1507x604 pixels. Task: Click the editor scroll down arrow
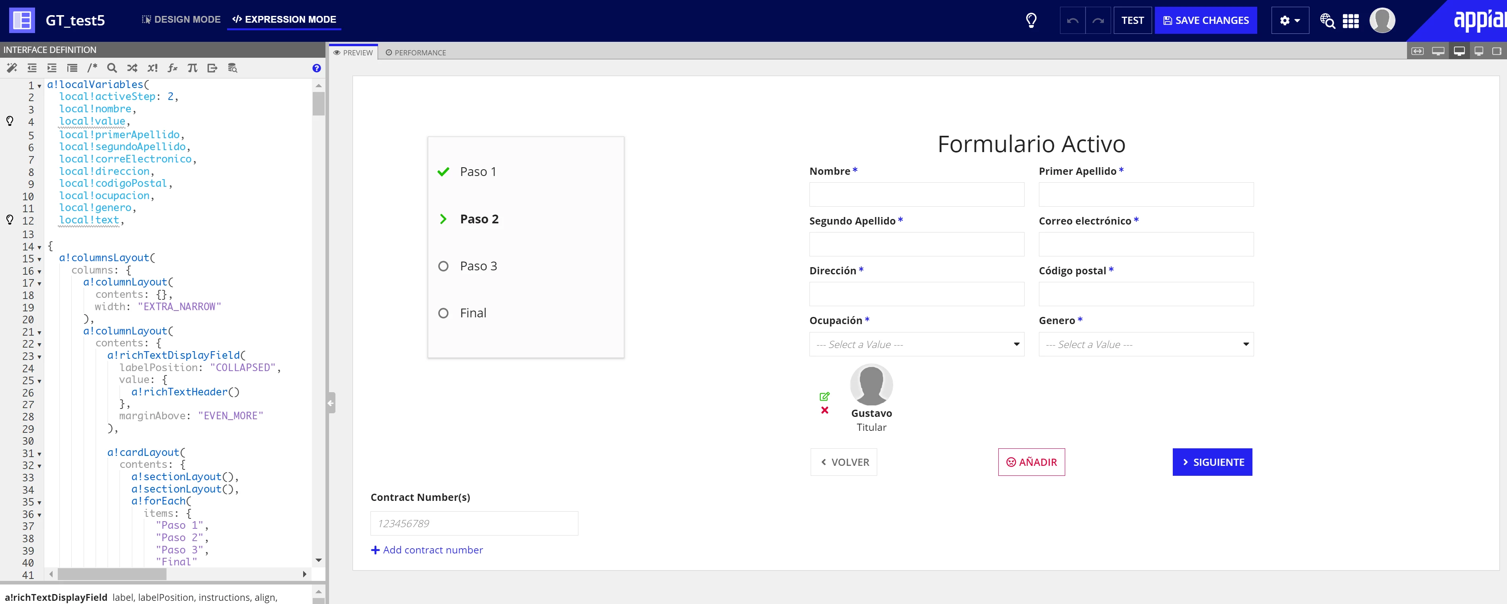[x=318, y=560]
